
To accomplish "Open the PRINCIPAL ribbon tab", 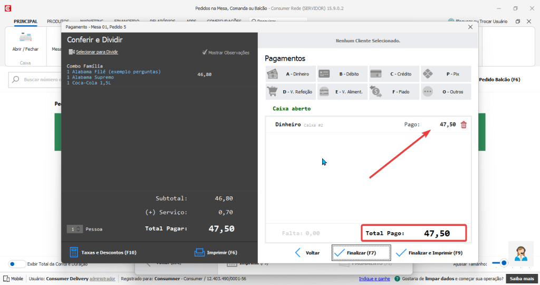I will tap(25, 22).
